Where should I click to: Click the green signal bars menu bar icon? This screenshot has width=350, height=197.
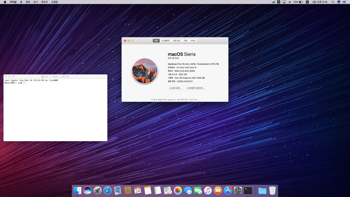(x=273, y=2)
